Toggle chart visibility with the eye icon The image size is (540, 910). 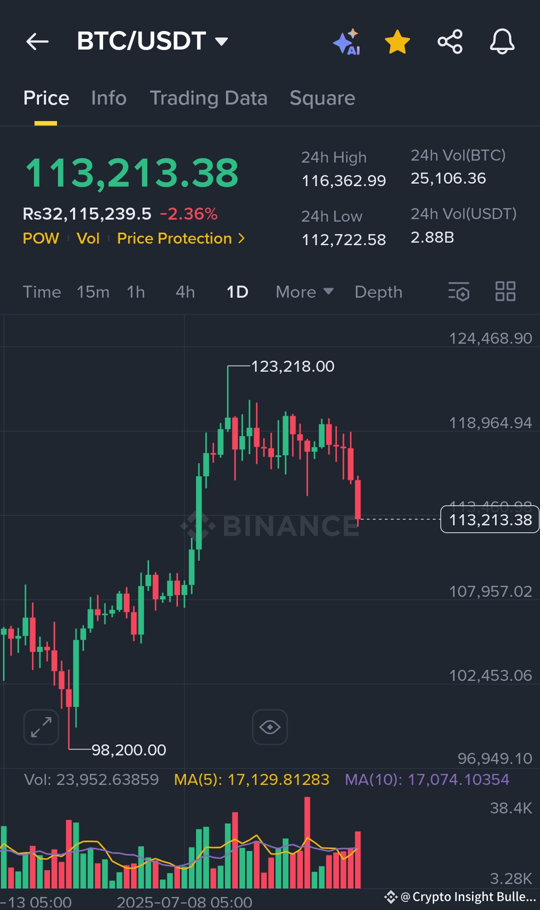point(270,727)
